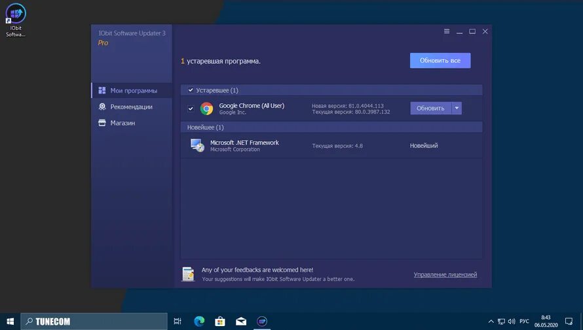Open Microsoft Store from taskbar

pos(219,321)
